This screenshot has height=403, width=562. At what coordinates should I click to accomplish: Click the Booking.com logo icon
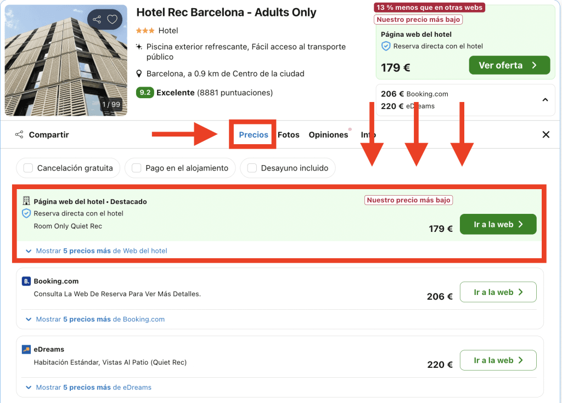tap(26, 281)
